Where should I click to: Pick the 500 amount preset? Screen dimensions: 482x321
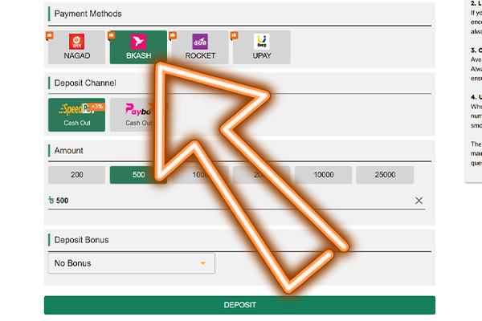[x=138, y=175]
